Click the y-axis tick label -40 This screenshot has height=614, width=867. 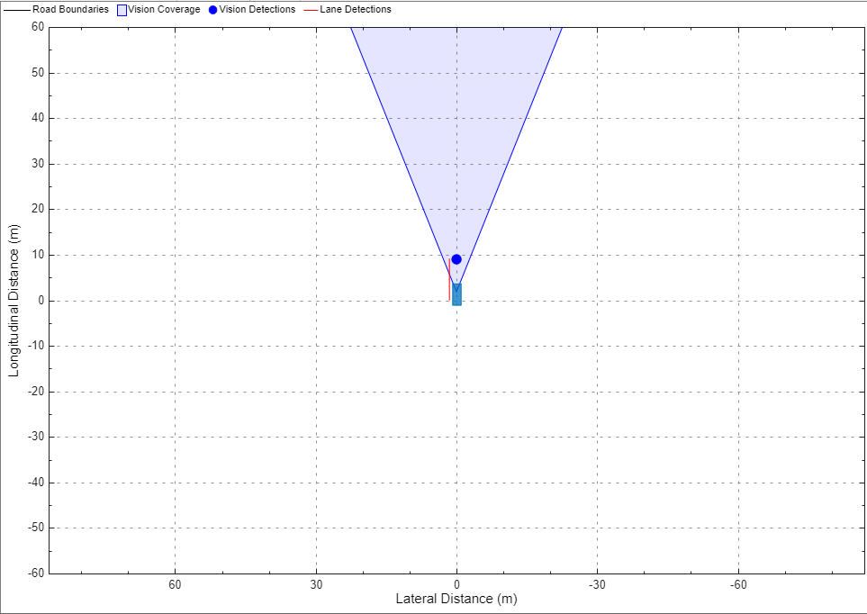(36, 483)
